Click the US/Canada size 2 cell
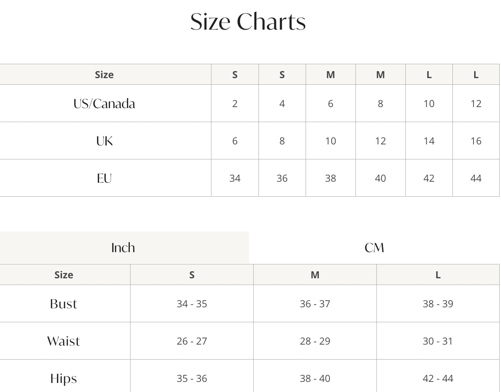Screen dimensions: 501x392 click(235, 104)
